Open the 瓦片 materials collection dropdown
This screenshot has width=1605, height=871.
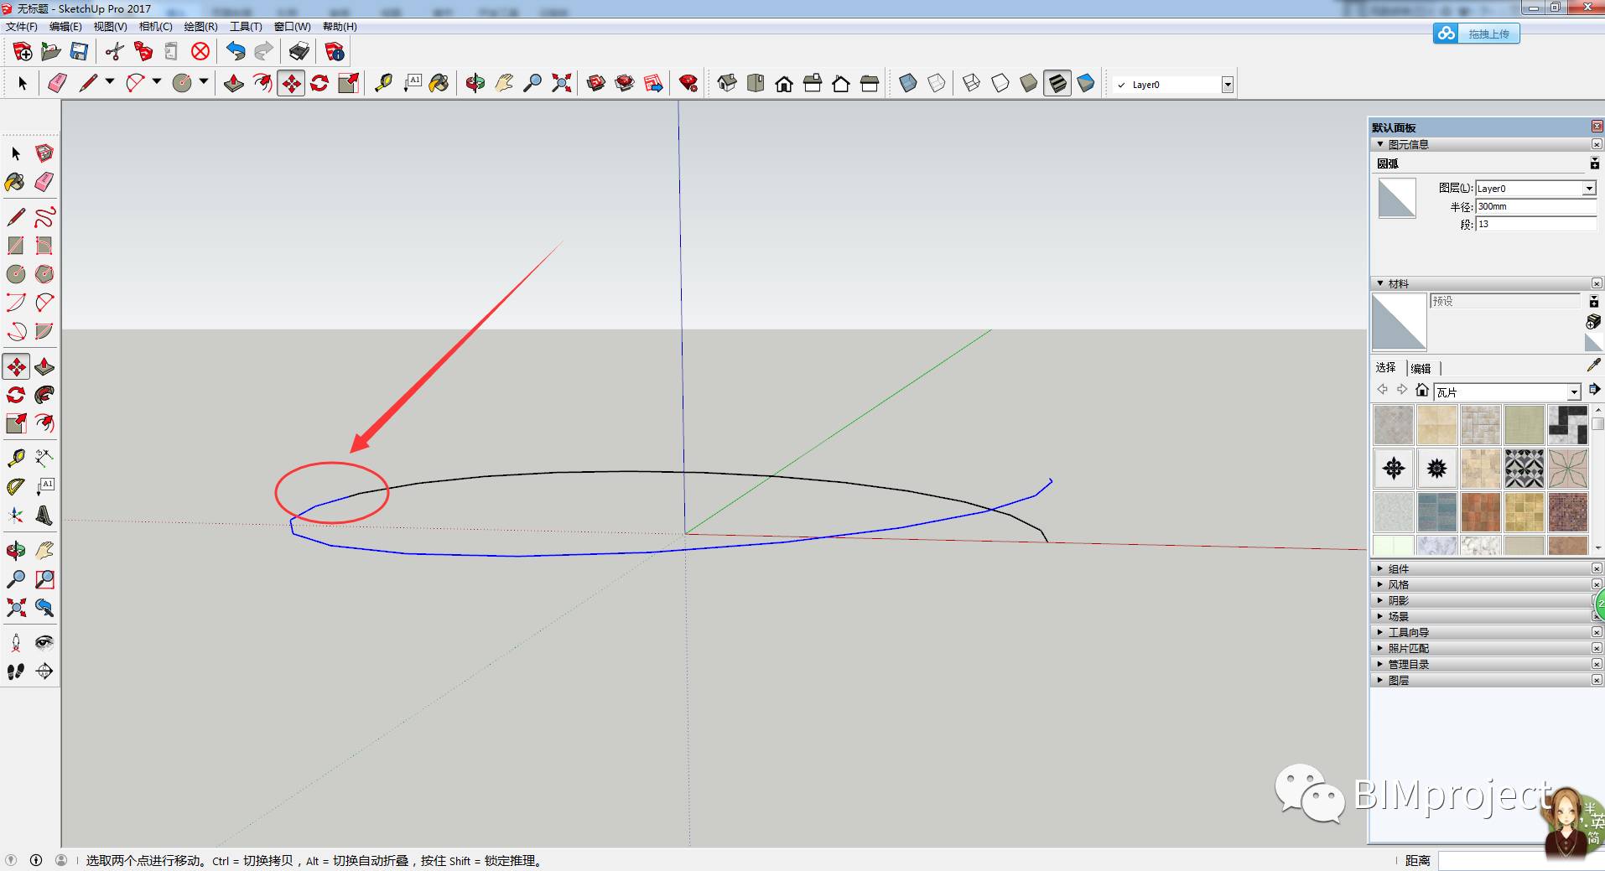(x=1508, y=391)
